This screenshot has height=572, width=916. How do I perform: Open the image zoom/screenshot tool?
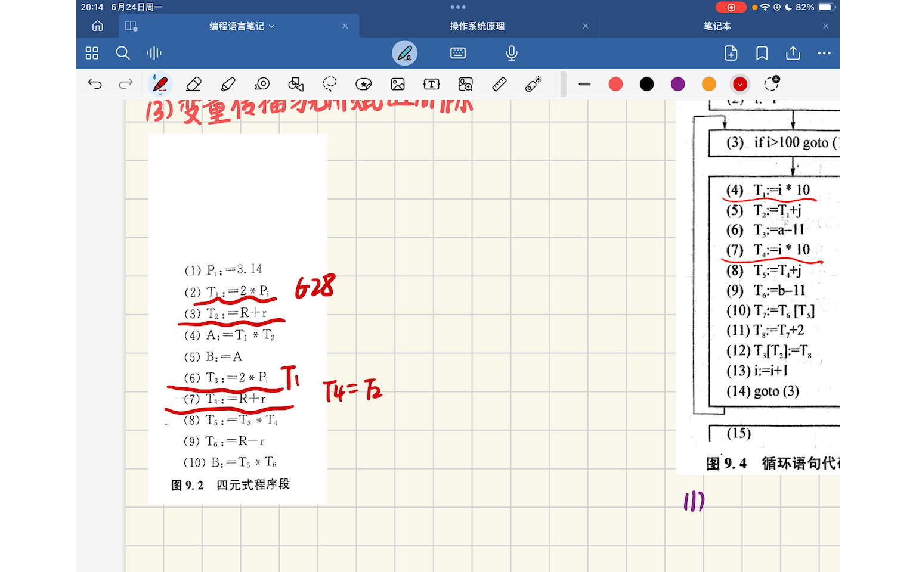466,84
